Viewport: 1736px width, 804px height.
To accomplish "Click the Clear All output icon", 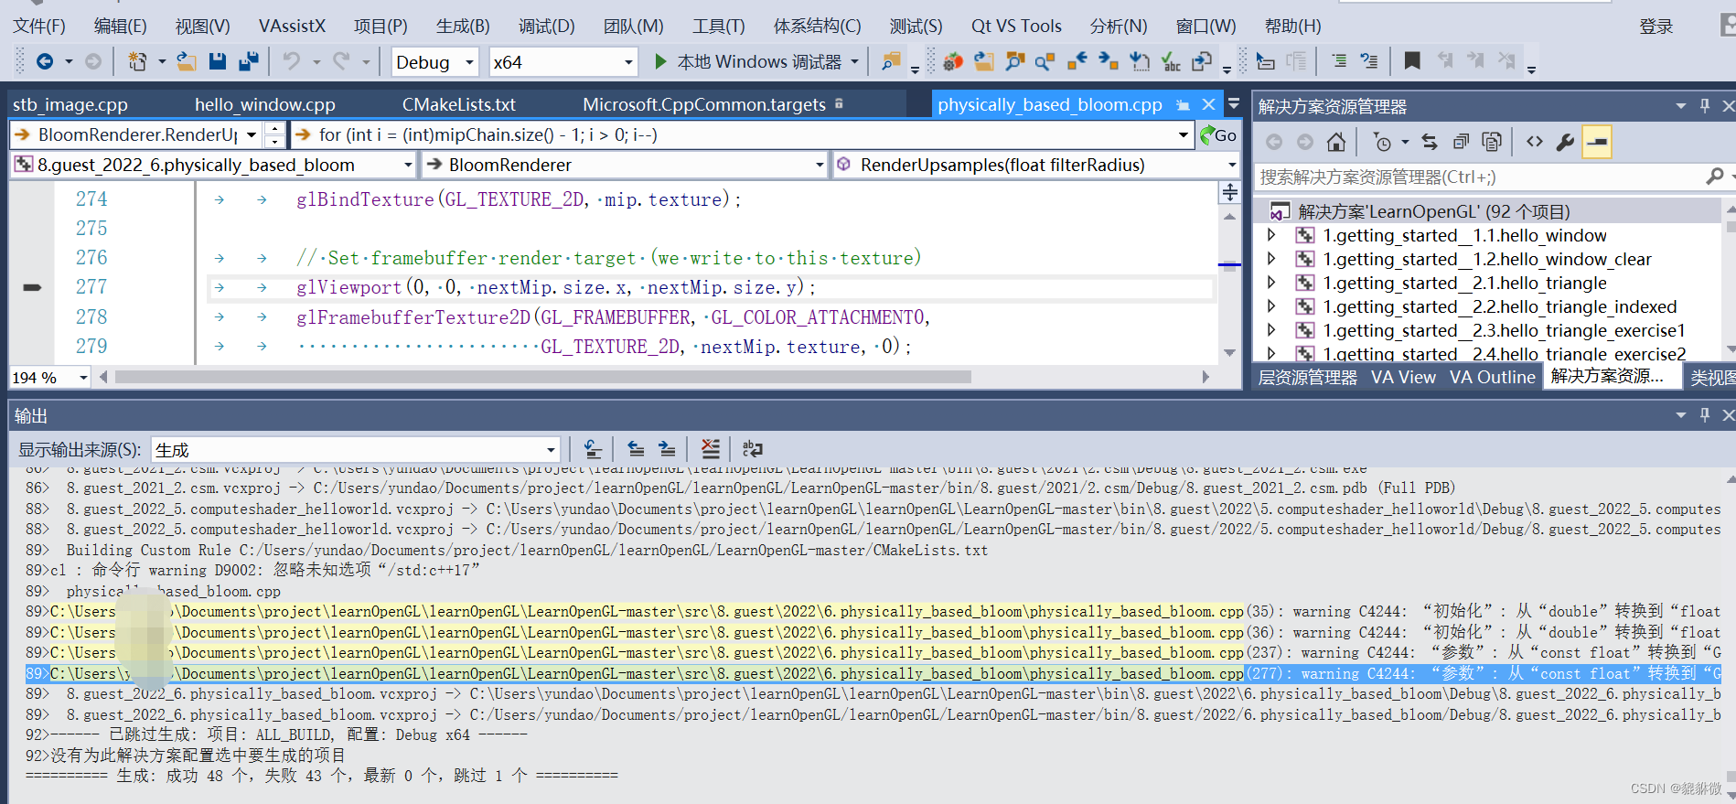I will (711, 449).
